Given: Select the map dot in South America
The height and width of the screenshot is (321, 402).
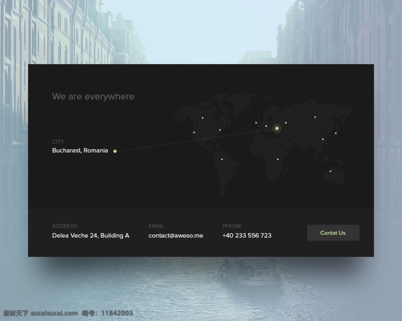Looking at the screenshot, I should click(x=222, y=159).
